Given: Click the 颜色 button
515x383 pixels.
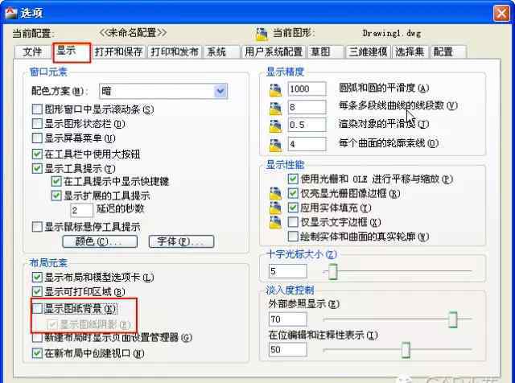Looking at the screenshot, I should click(100, 241).
